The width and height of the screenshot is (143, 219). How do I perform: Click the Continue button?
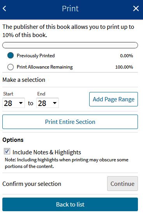122,184
